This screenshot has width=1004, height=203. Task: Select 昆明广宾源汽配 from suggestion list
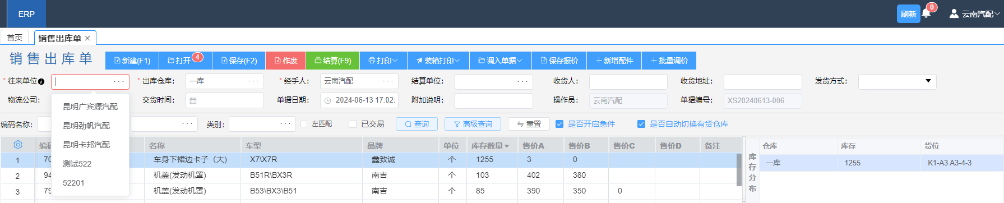coord(90,107)
